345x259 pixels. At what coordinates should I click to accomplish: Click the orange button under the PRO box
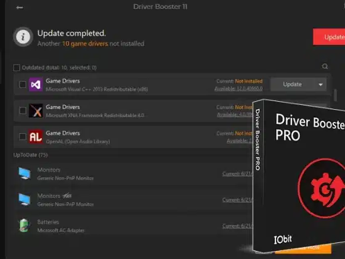(303, 249)
